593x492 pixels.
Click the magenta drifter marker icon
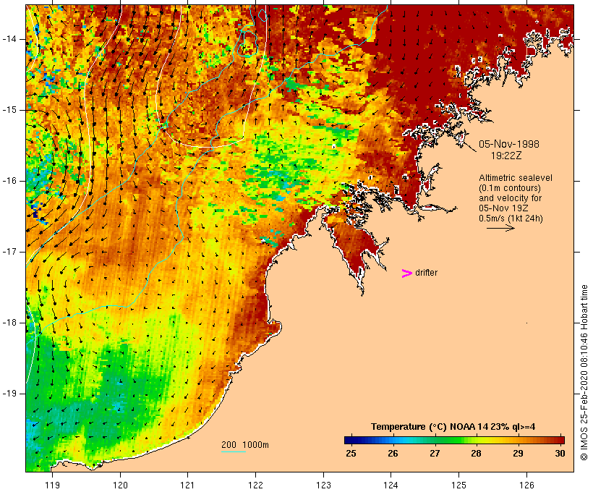pos(406,273)
